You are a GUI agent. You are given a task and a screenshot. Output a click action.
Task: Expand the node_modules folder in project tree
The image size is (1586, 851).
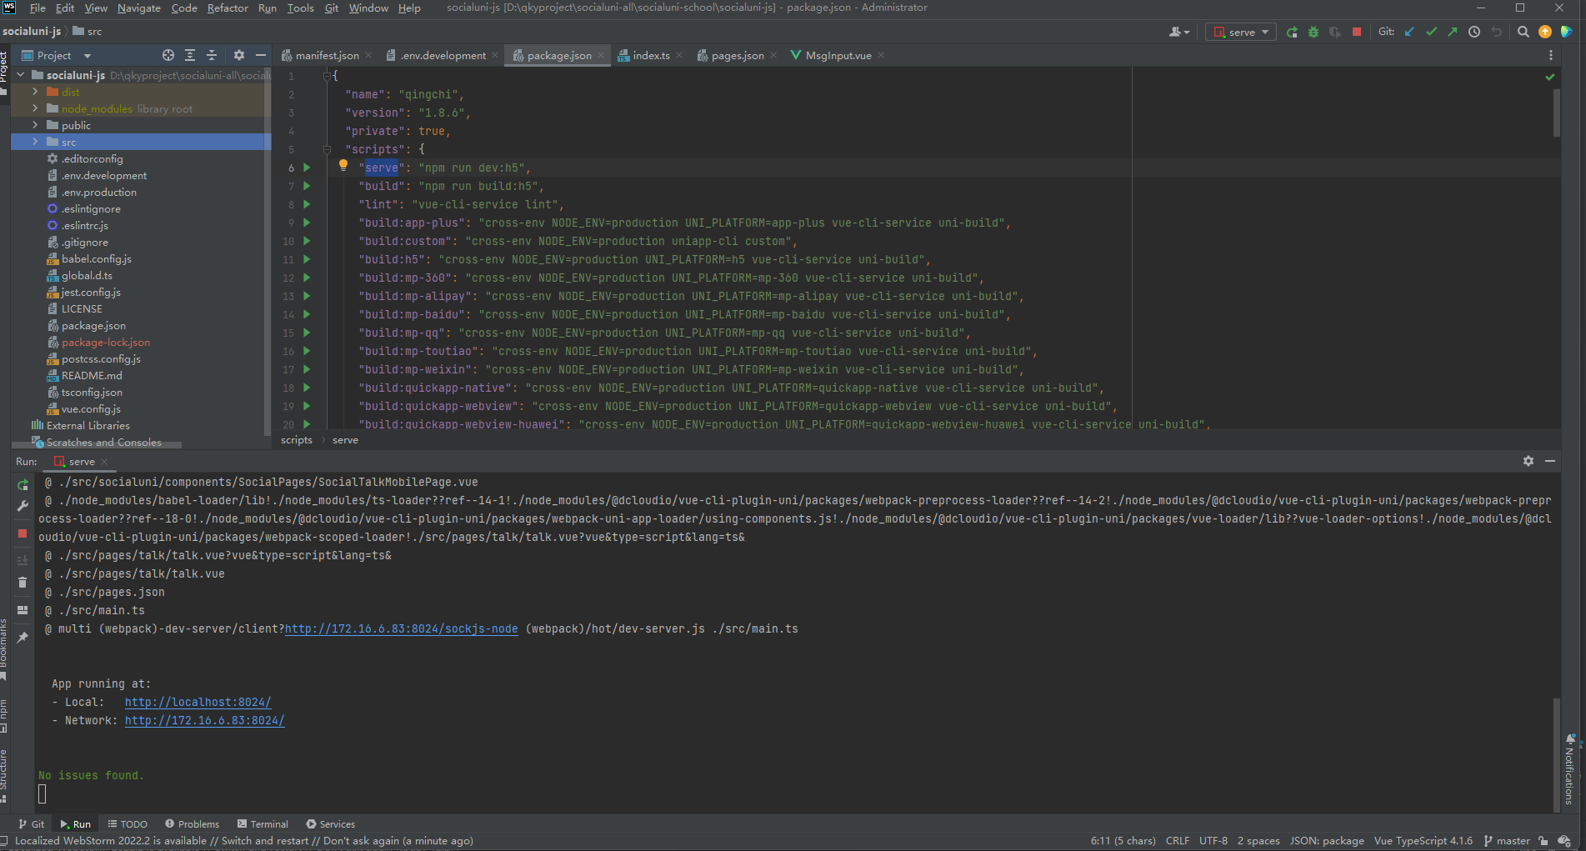(x=35, y=108)
